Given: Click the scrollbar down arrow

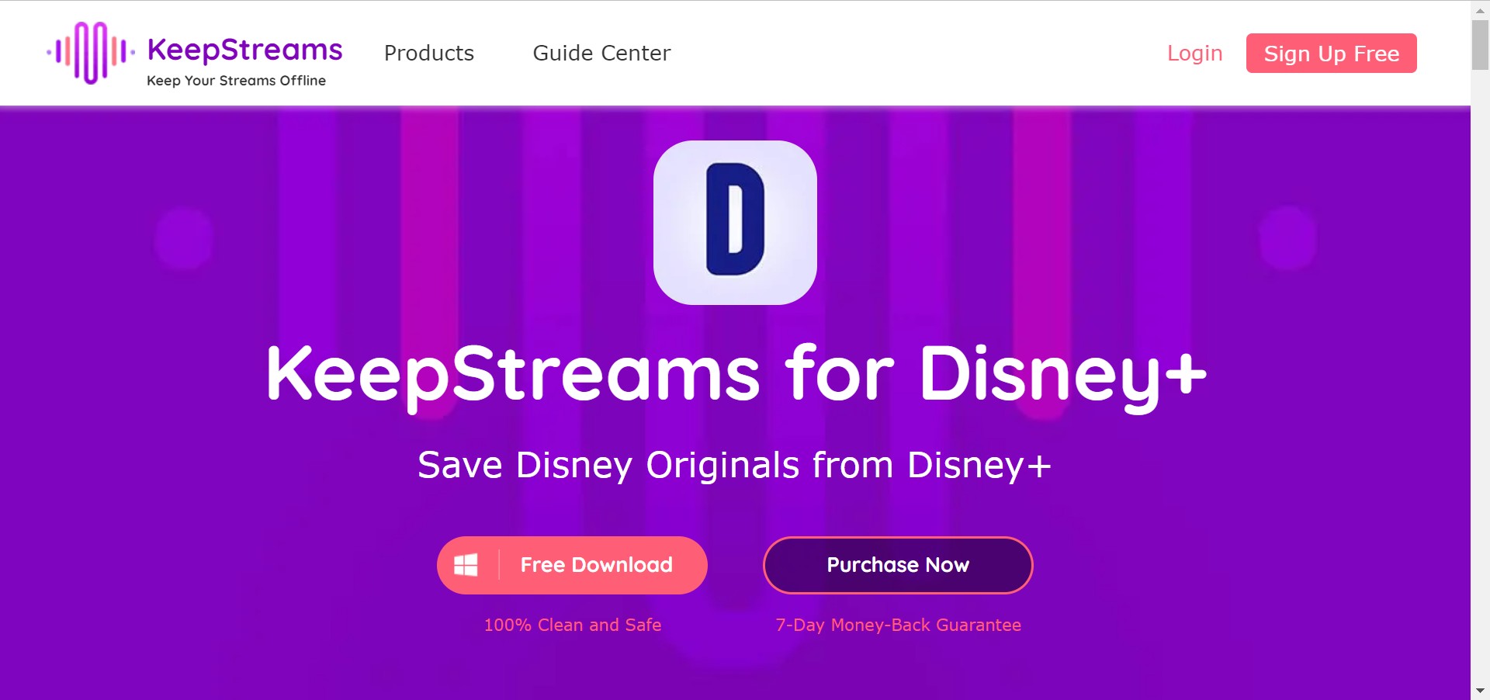Looking at the screenshot, I should coord(1480,691).
